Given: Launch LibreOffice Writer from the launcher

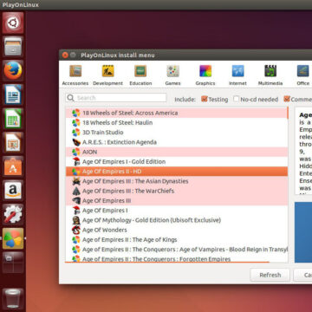Looking at the screenshot, I should (13, 94).
